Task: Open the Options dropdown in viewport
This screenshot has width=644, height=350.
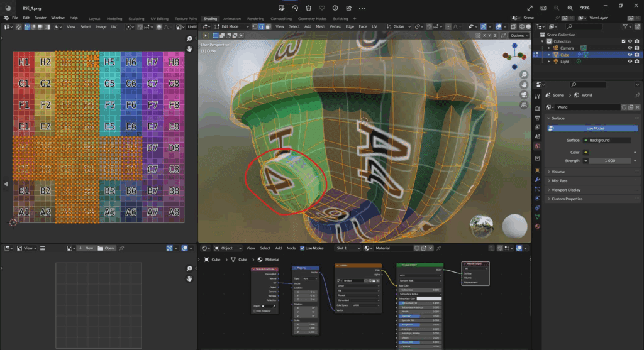Action: coord(519,36)
